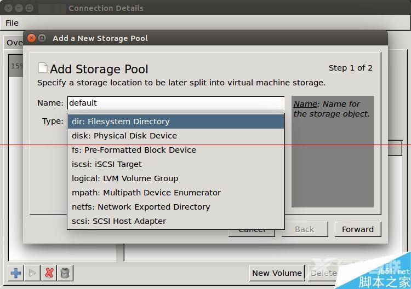Click the New Volume button
The height and width of the screenshot is (289, 411).
(x=277, y=273)
